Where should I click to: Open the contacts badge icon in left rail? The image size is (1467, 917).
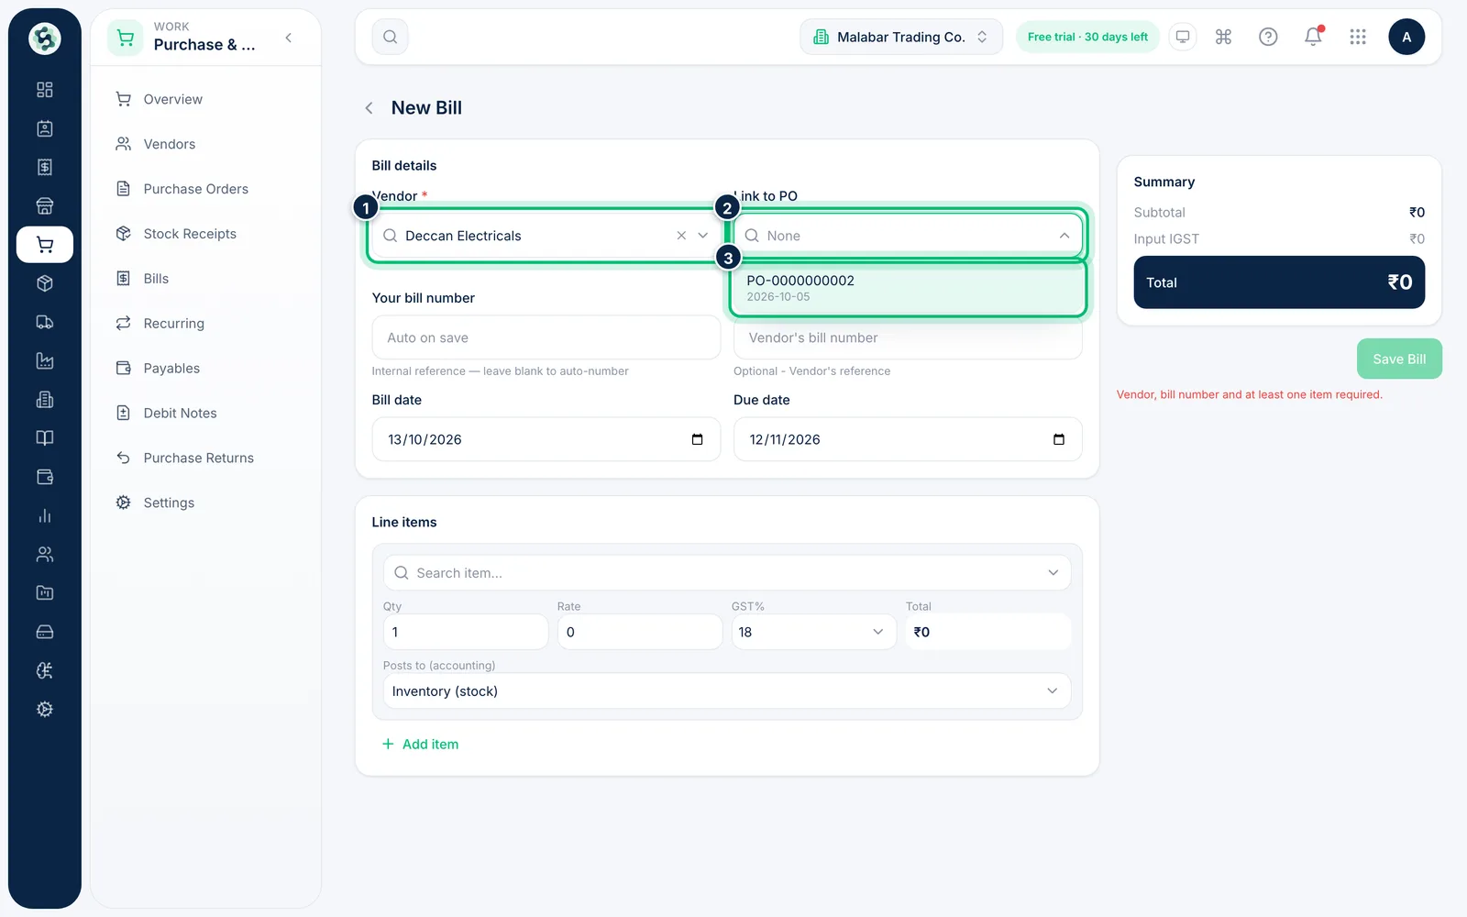44,128
